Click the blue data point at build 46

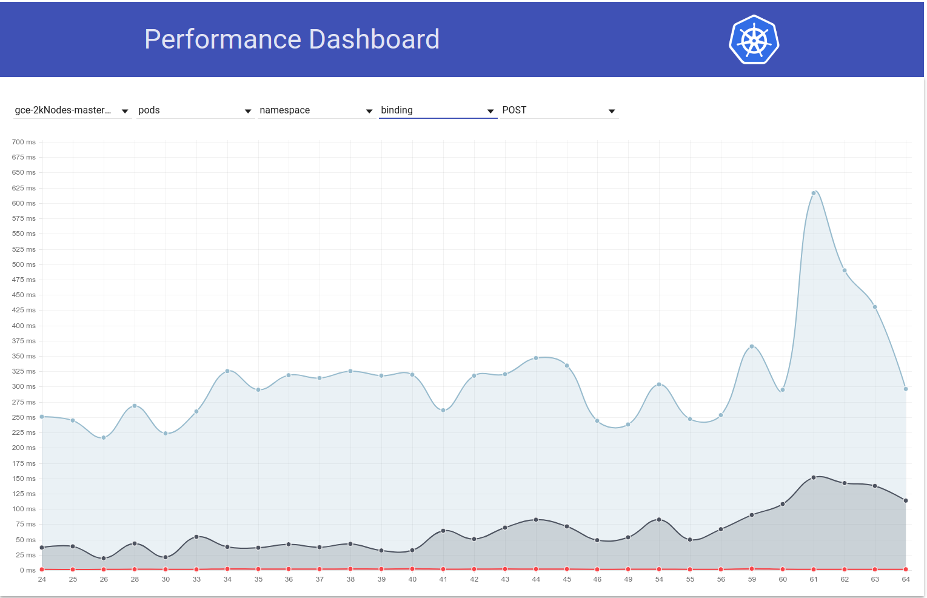[597, 421]
